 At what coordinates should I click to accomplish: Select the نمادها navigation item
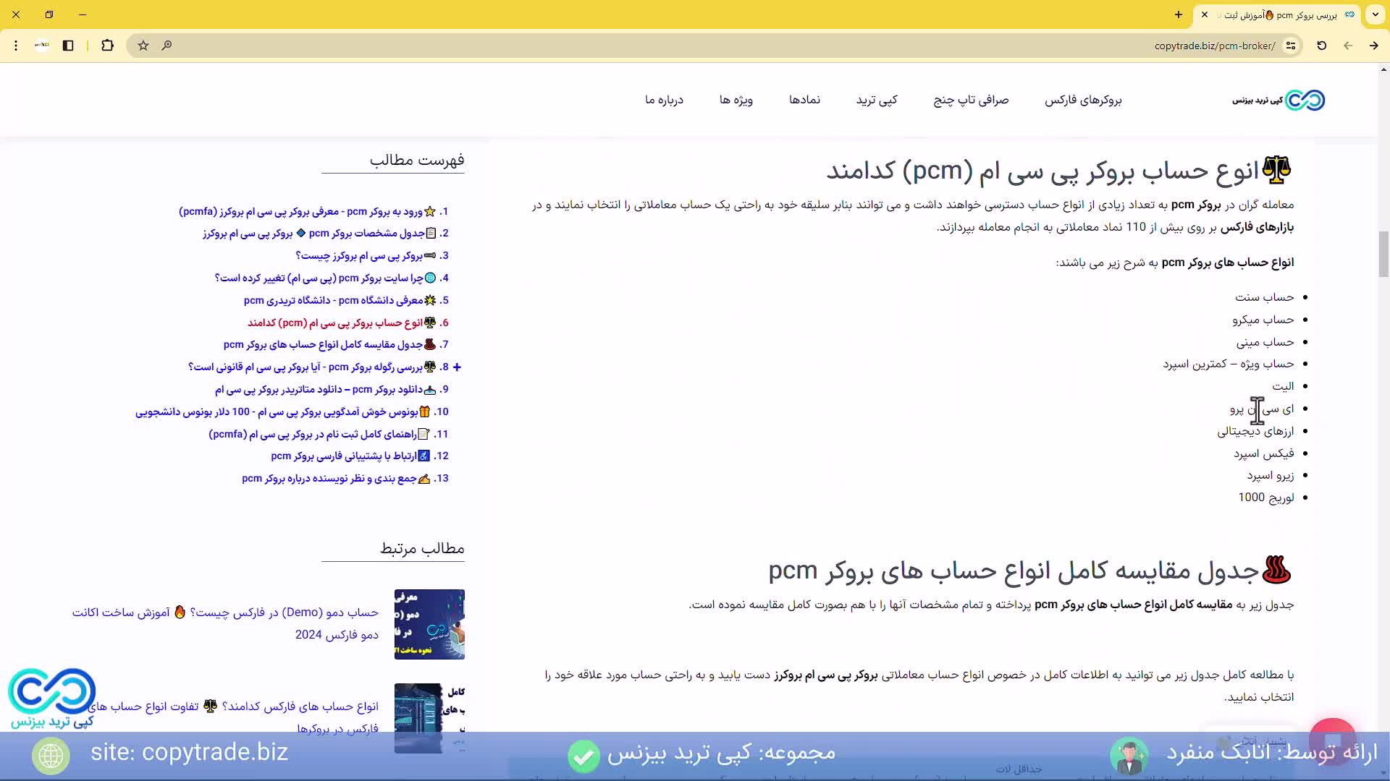[804, 100]
